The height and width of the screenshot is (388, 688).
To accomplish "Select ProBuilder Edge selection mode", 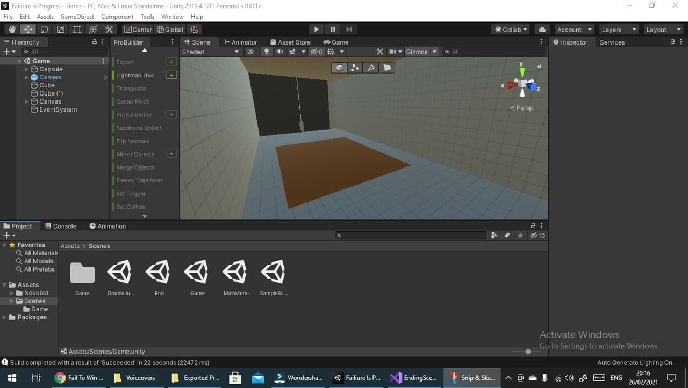I will click(371, 68).
